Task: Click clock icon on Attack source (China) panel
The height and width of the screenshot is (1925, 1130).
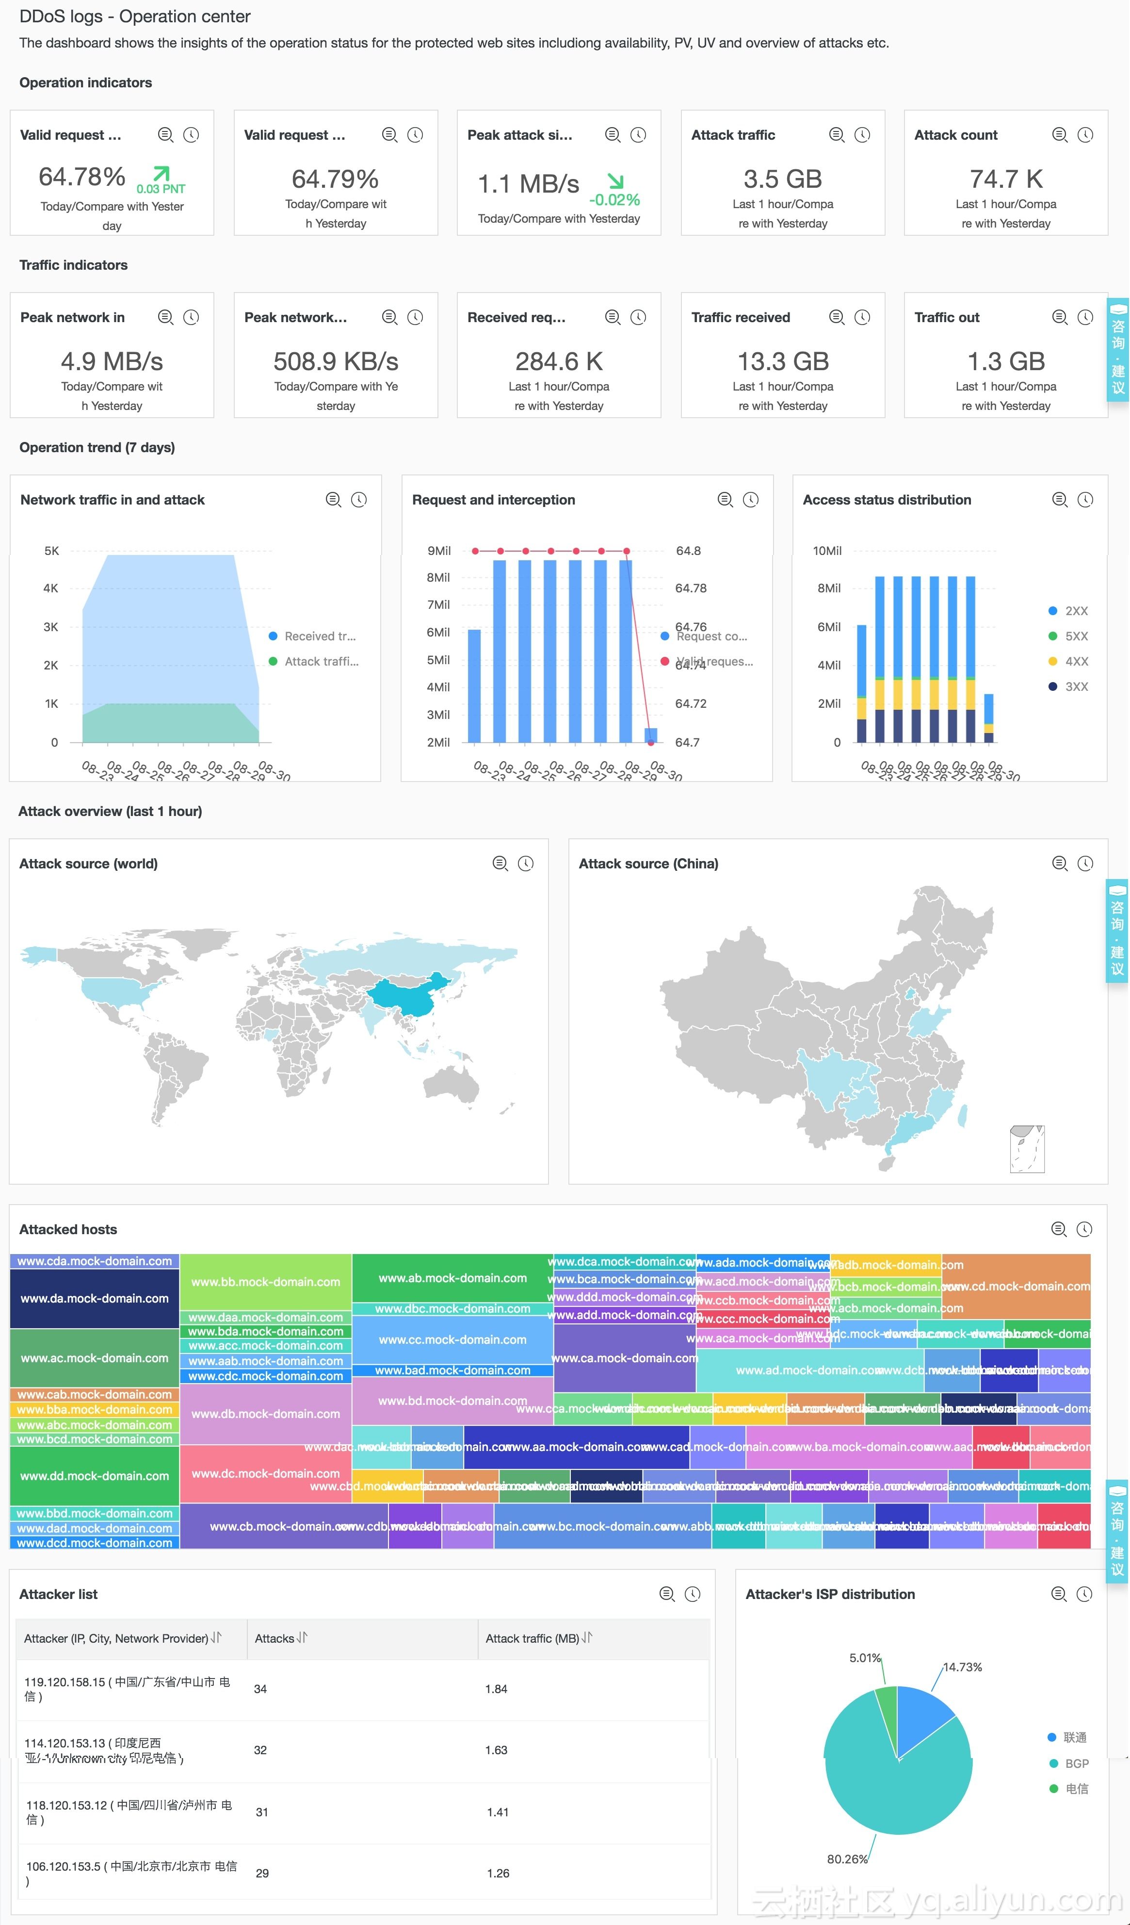Action: pos(1085,863)
